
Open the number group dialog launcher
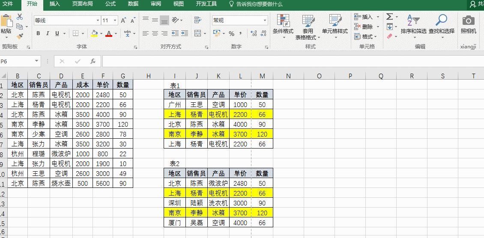[266, 47]
